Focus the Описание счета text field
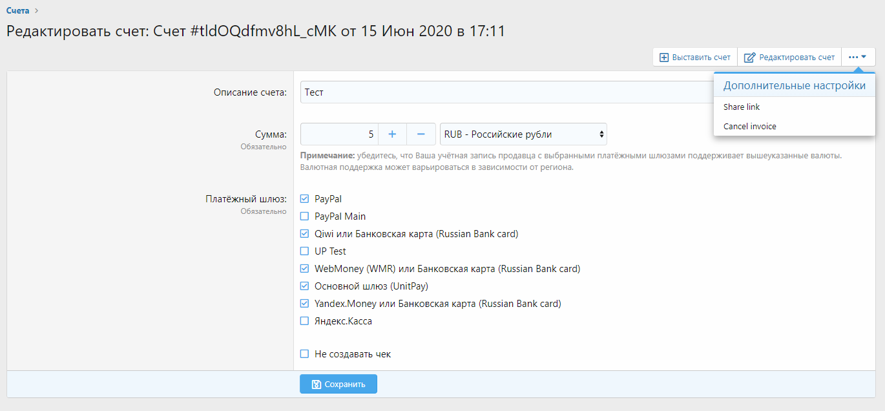The width and height of the screenshot is (885, 411). click(x=506, y=92)
